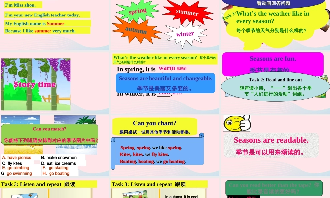Click the red 'summer' starburst shape
Screen dimensions: 330x198
click(187, 12)
